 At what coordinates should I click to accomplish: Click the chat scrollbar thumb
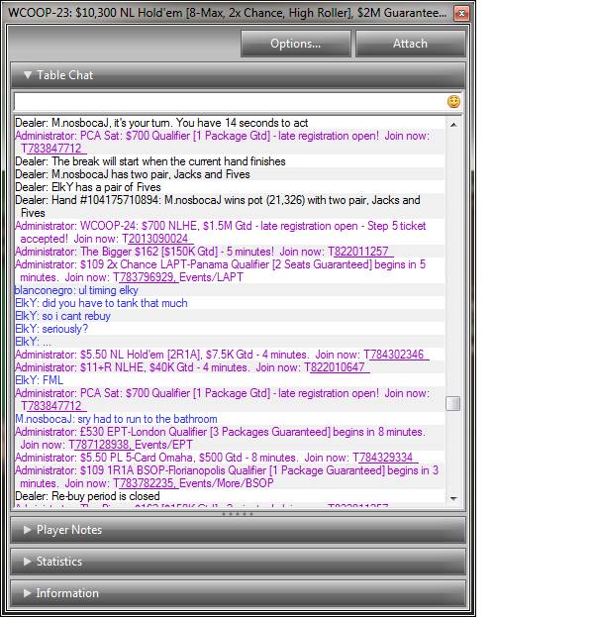click(x=452, y=403)
